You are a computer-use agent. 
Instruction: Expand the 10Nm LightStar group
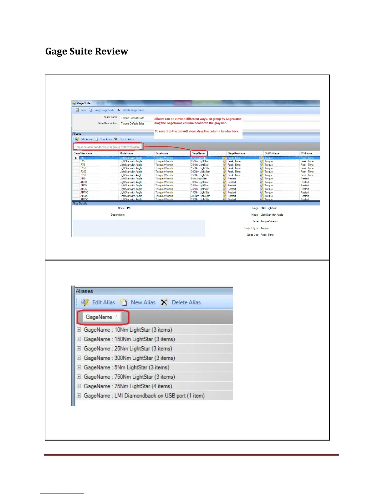79,330
